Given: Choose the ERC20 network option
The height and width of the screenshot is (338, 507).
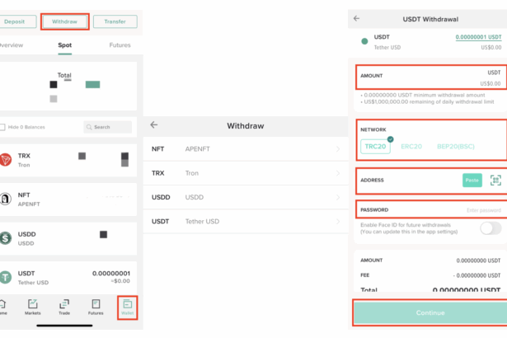Looking at the screenshot, I should [x=411, y=147].
